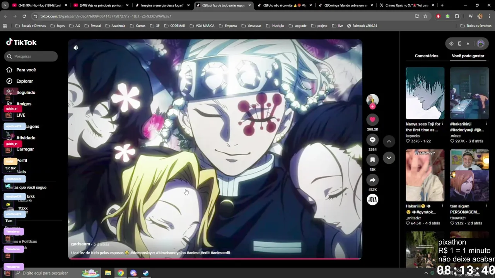Viewport: 495px width, 278px height.
Task: Open the ES HOY YYY video thumbnail
Action: pyautogui.click(x=425, y=175)
